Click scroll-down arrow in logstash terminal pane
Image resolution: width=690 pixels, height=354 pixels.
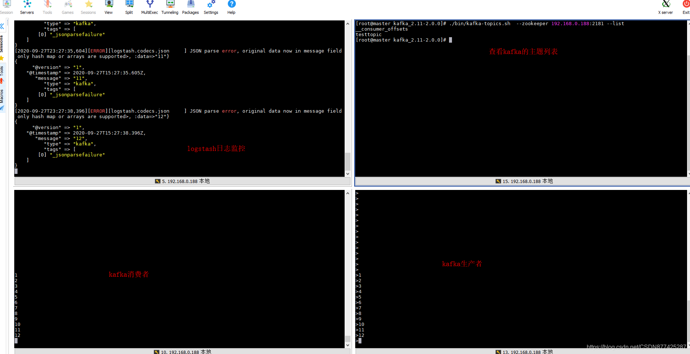(348, 174)
